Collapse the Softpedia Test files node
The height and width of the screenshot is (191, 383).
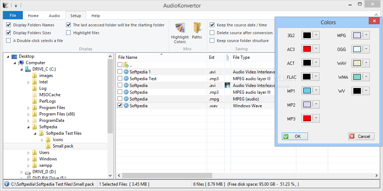[x=35, y=134]
